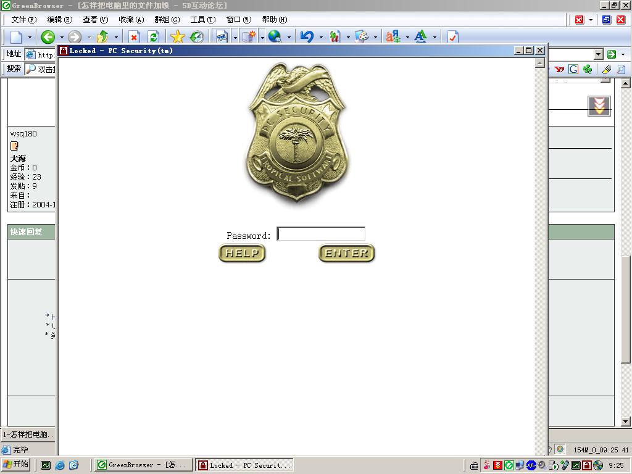Open dropdown beside the globe search icon

[x=289, y=38]
